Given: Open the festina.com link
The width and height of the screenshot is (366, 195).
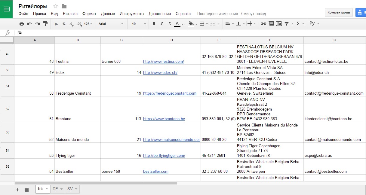Looking at the screenshot, I should coord(164,61).
